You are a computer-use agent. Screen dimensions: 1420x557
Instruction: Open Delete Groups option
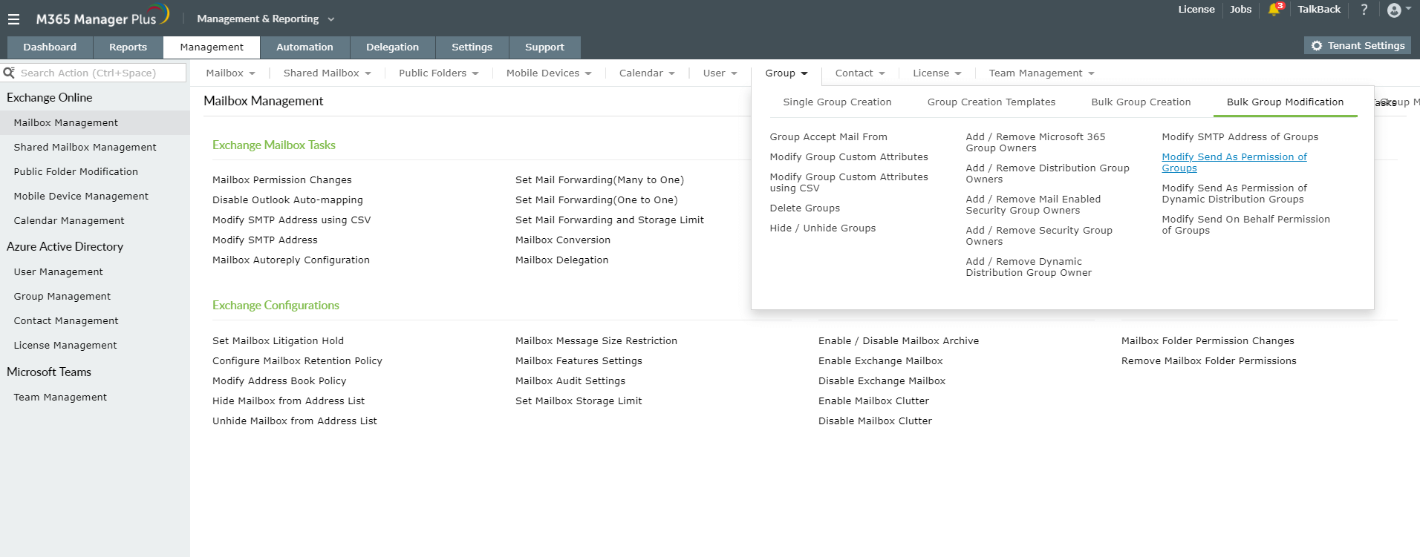click(x=805, y=208)
